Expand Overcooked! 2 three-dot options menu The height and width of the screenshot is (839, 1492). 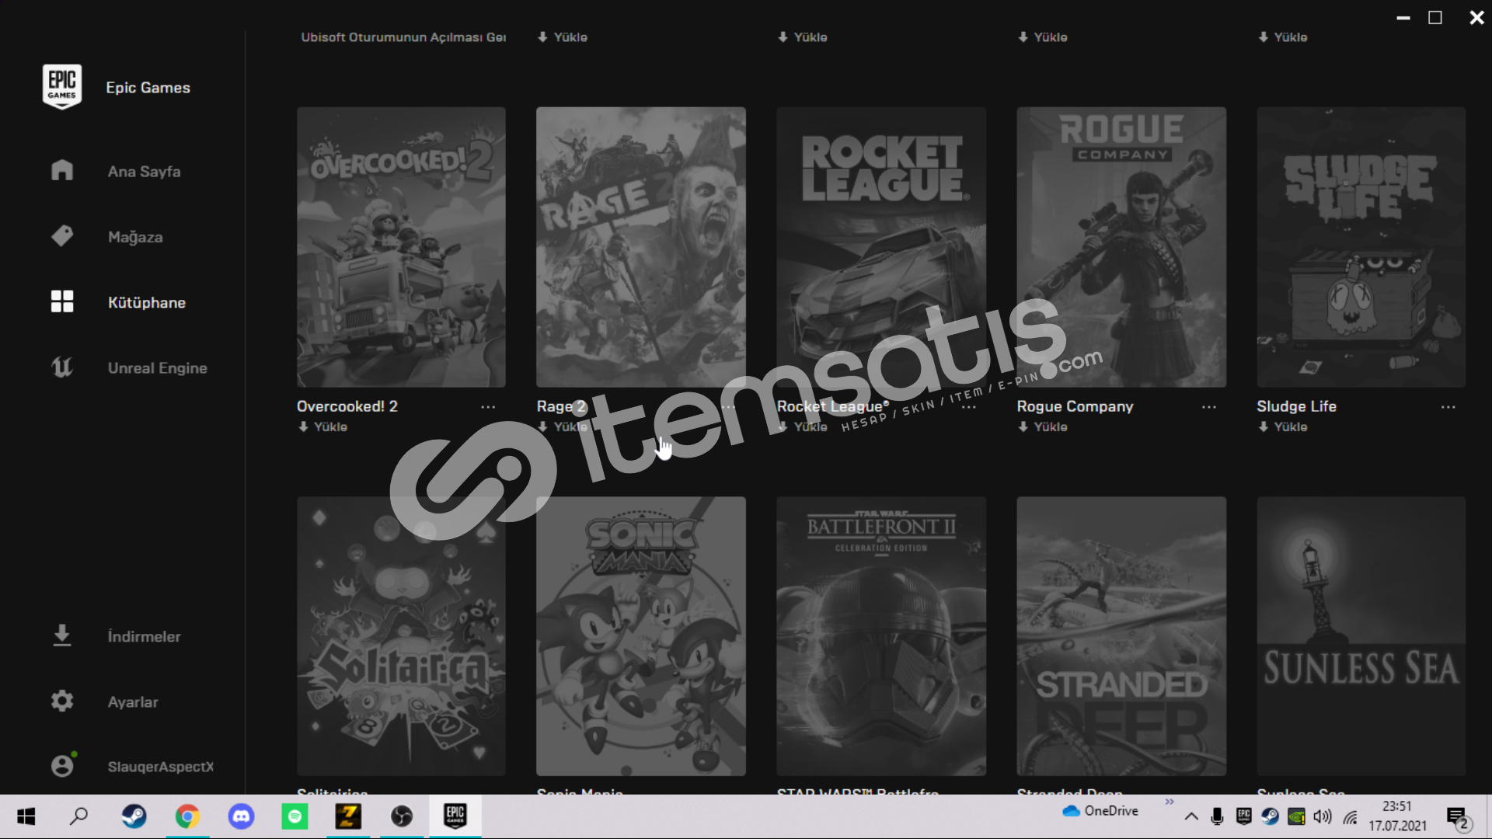tap(488, 407)
